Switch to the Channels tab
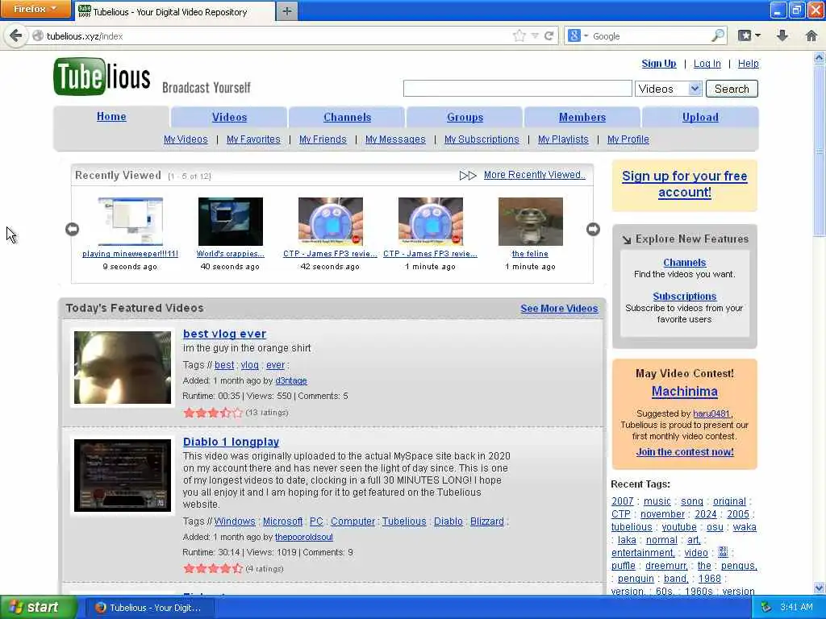Viewport: 826px width, 619px height. (347, 118)
